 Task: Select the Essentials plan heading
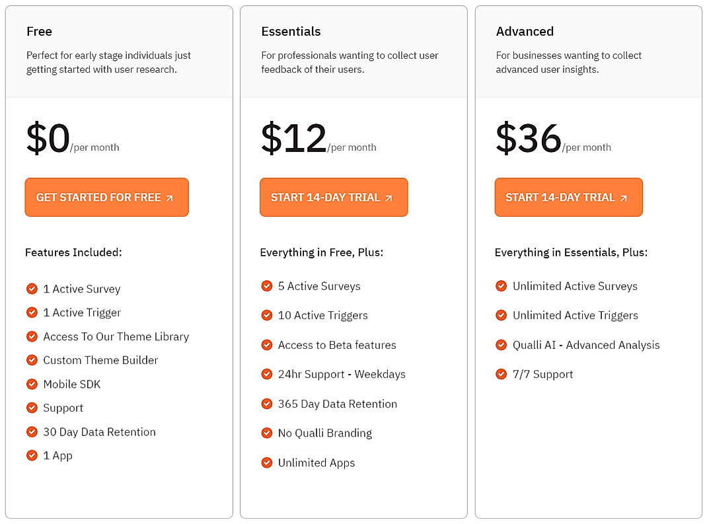(291, 31)
